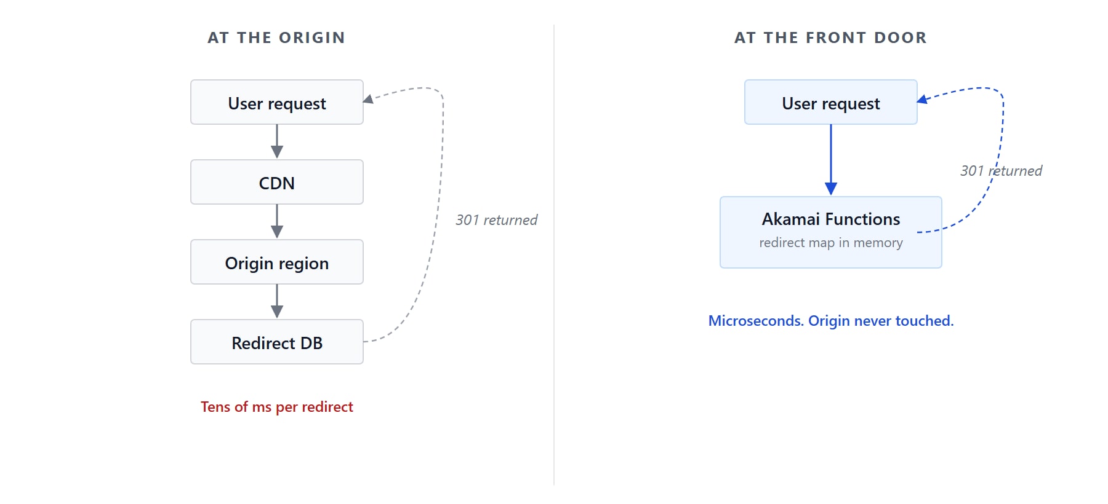Click red 'Tens of ms per redirect' text

click(277, 407)
